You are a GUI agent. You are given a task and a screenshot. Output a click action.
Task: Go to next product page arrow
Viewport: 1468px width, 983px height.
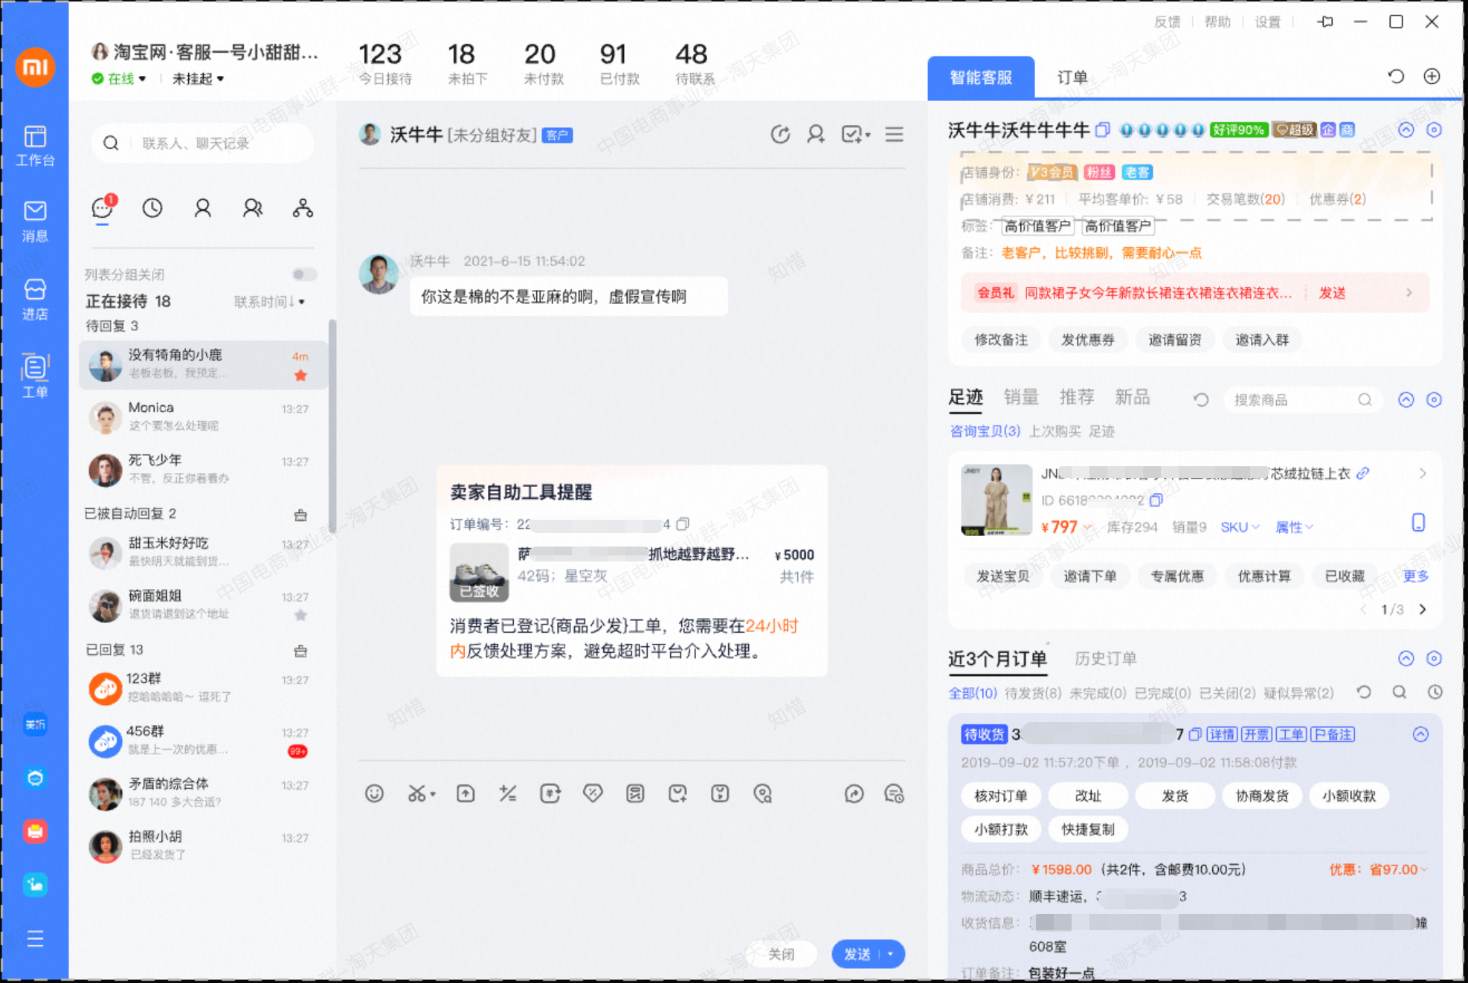[x=1422, y=610]
